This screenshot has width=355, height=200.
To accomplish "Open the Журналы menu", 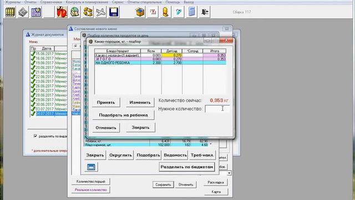I will 13,2.
